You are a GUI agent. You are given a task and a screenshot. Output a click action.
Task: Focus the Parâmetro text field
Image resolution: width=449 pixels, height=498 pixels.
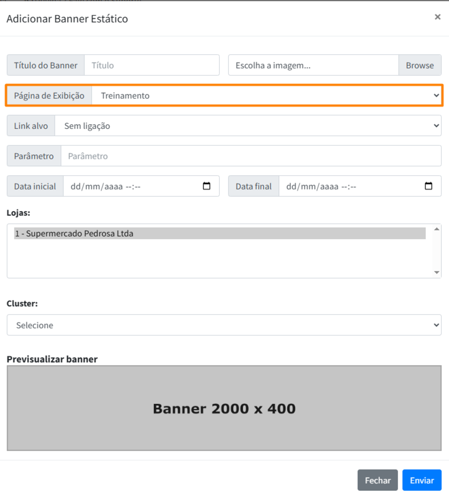pyautogui.click(x=251, y=156)
